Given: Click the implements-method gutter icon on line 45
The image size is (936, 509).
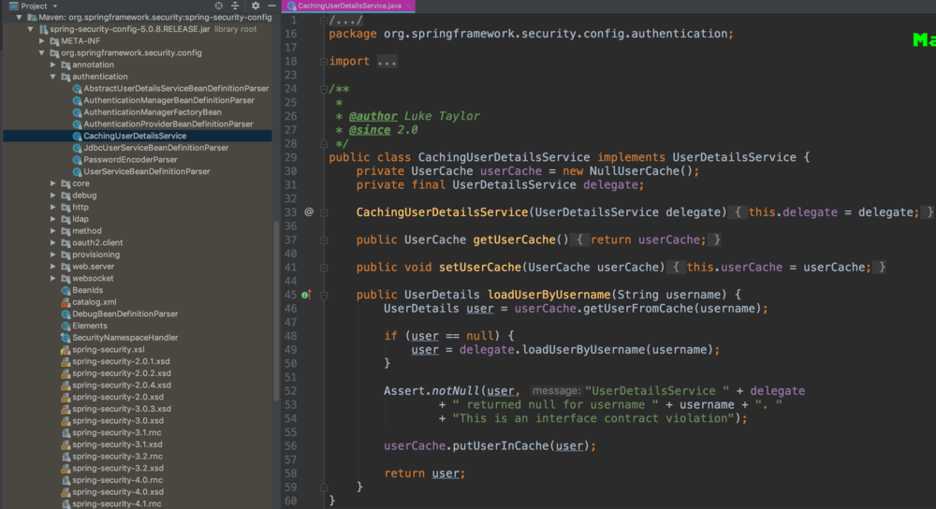Looking at the screenshot, I should click(307, 295).
